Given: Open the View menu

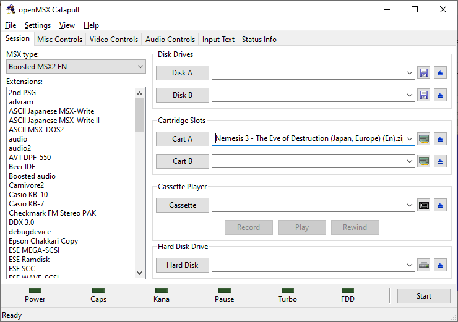Looking at the screenshot, I should (x=67, y=25).
